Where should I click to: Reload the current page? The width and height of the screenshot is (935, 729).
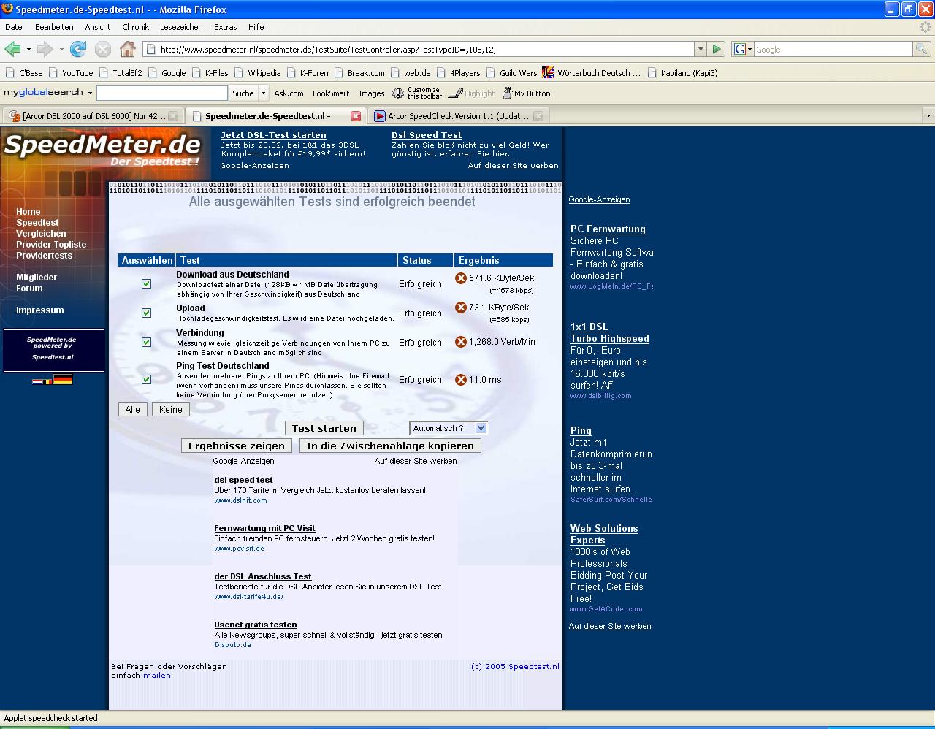click(x=78, y=49)
